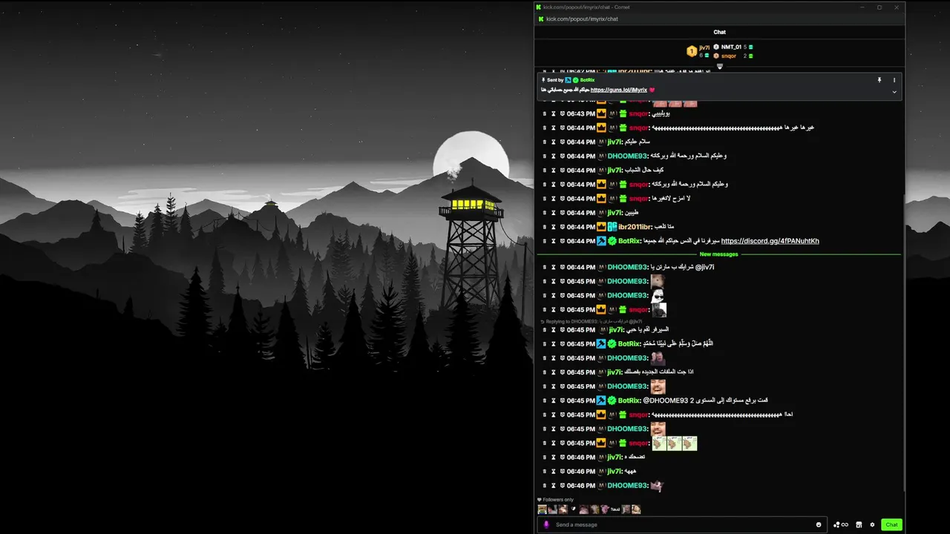Delete DHOOME93's 06:46 PM message via trash icon
Viewport: 950px width, 534px height.
pyautogui.click(x=545, y=486)
